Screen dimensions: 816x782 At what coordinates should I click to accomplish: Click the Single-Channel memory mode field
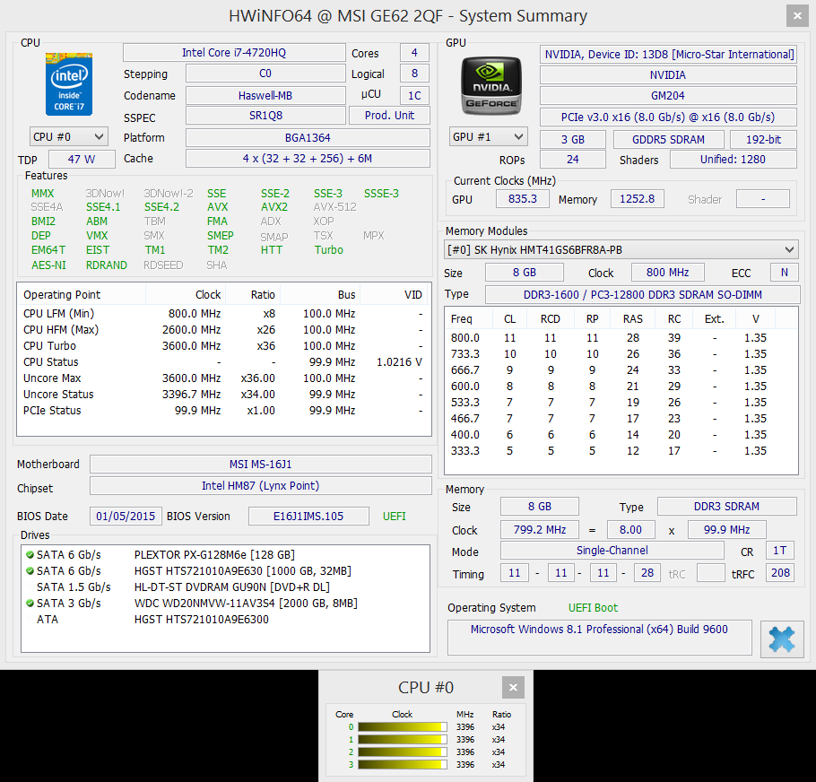(612, 551)
